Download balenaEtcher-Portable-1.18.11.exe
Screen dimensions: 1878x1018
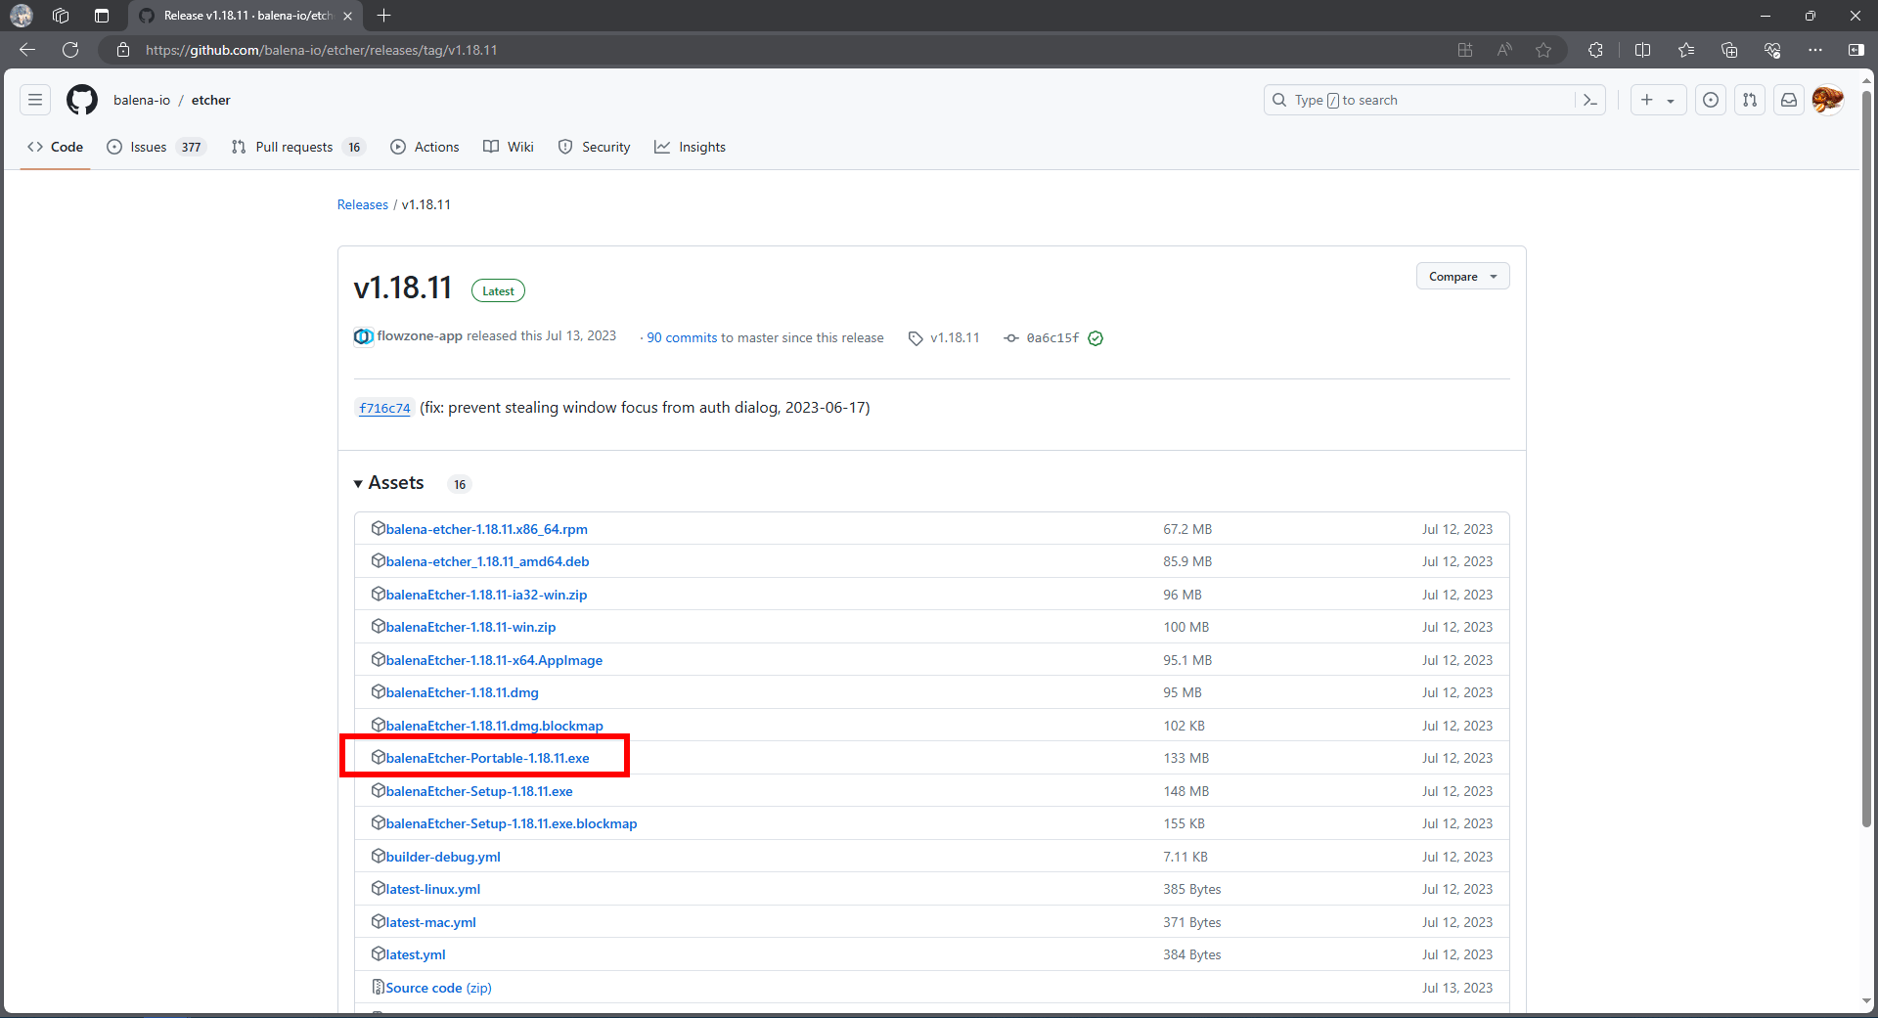487,758
